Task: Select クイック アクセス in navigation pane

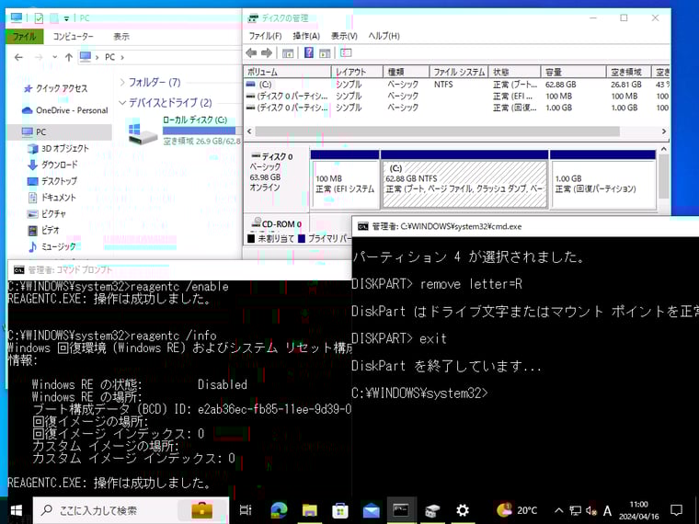Action: (x=61, y=88)
